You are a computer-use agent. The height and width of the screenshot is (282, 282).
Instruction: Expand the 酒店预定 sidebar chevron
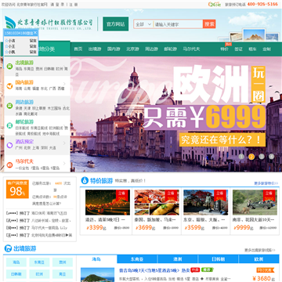pyautogui.click(x=64, y=143)
